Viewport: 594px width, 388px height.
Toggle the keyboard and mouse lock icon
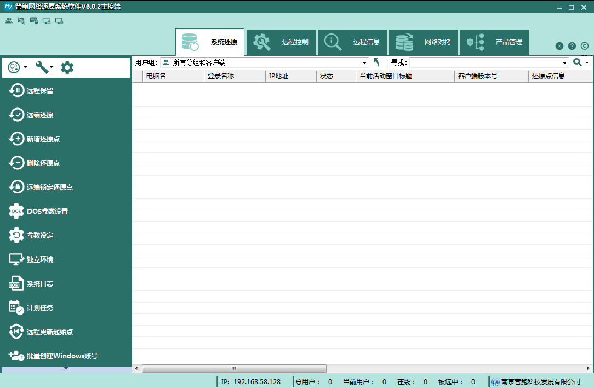[35, 20]
